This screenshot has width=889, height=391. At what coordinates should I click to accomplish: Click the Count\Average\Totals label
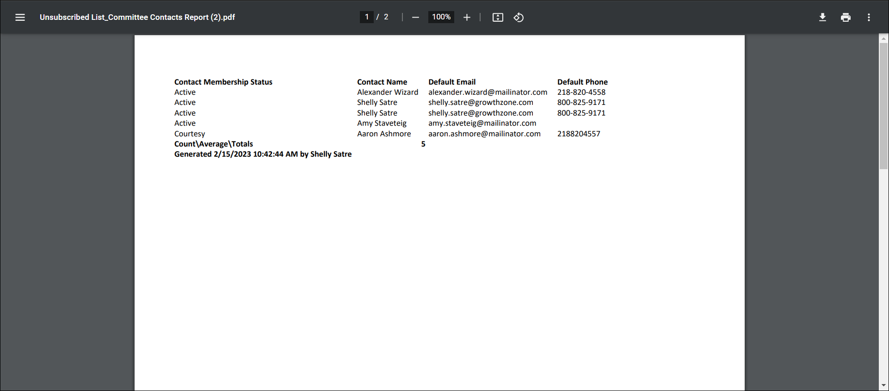(214, 144)
